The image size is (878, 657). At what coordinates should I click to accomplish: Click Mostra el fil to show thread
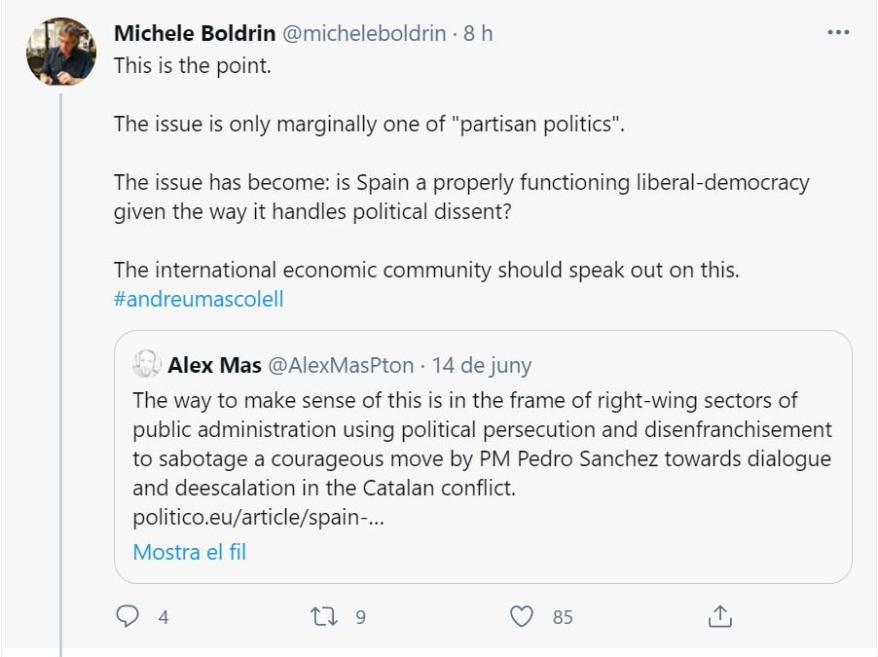pos(190,552)
